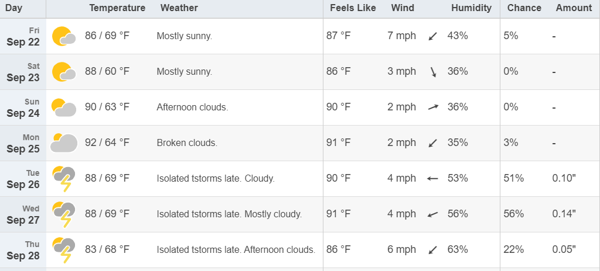
Task: Click the Sep 26 thunderstorm icon
Action: (x=64, y=179)
